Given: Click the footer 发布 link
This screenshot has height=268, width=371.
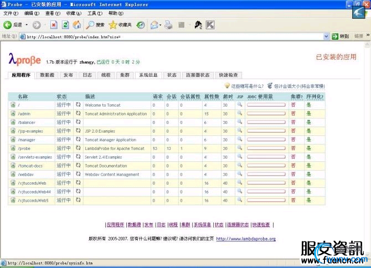Looking at the screenshot, I should point(149,224).
